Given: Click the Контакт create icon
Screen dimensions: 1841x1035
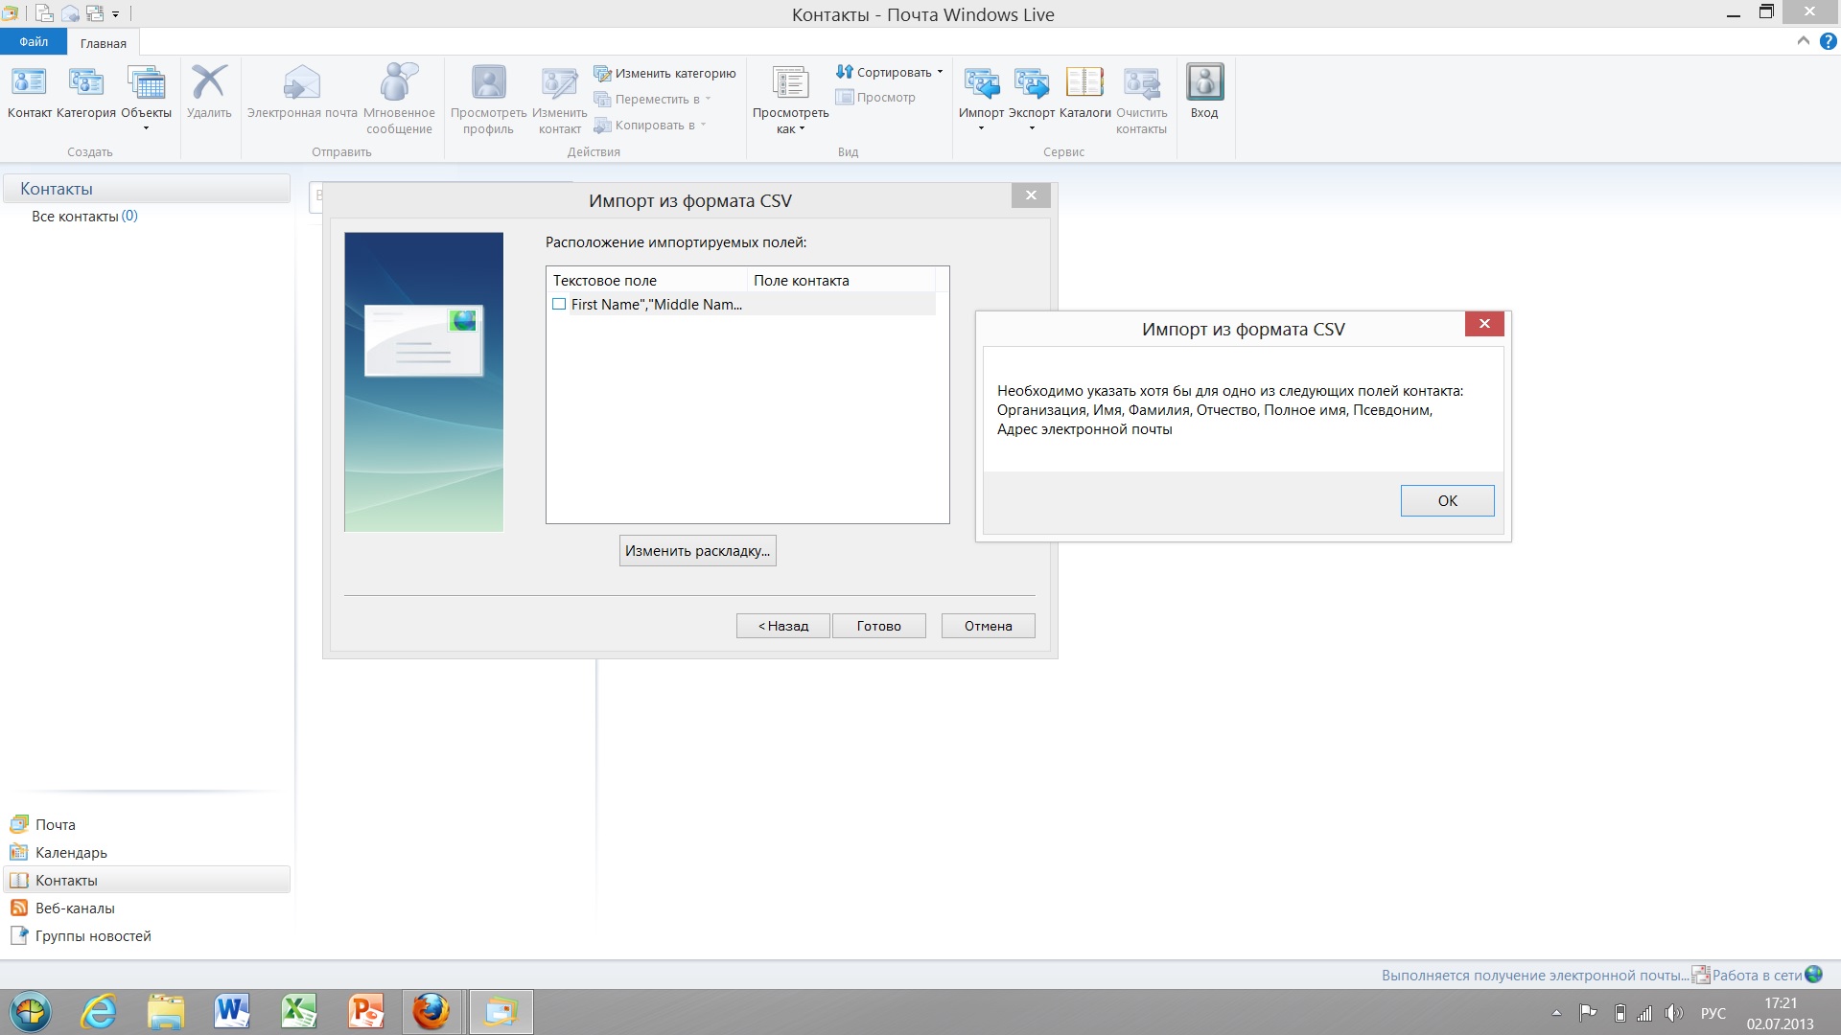Looking at the screenshot, I should tap(29, 93).
